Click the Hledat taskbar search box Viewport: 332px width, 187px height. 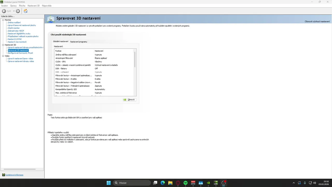click(x=132, y=183)
